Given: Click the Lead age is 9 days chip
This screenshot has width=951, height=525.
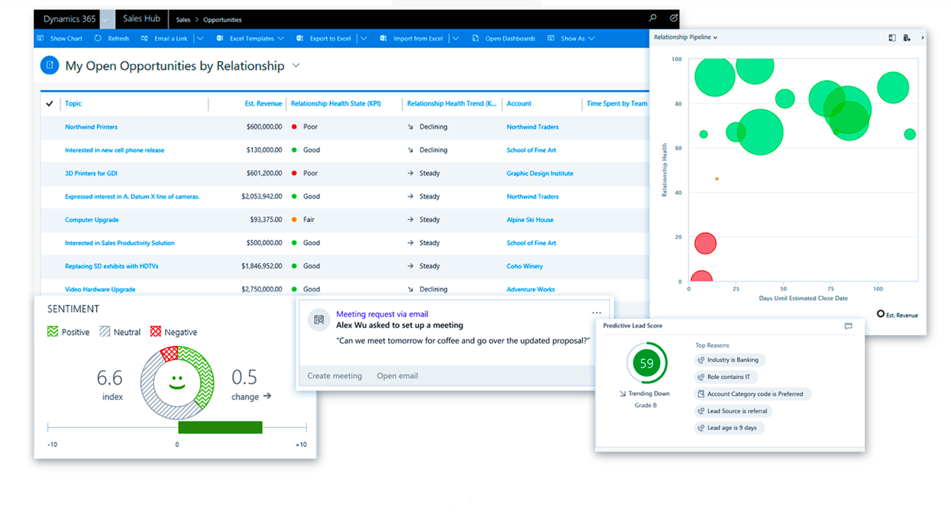Looking at the screenshot, I should 729,428.
